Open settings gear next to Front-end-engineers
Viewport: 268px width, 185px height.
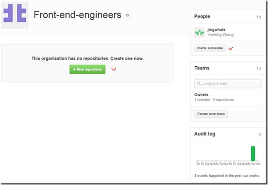127,15
